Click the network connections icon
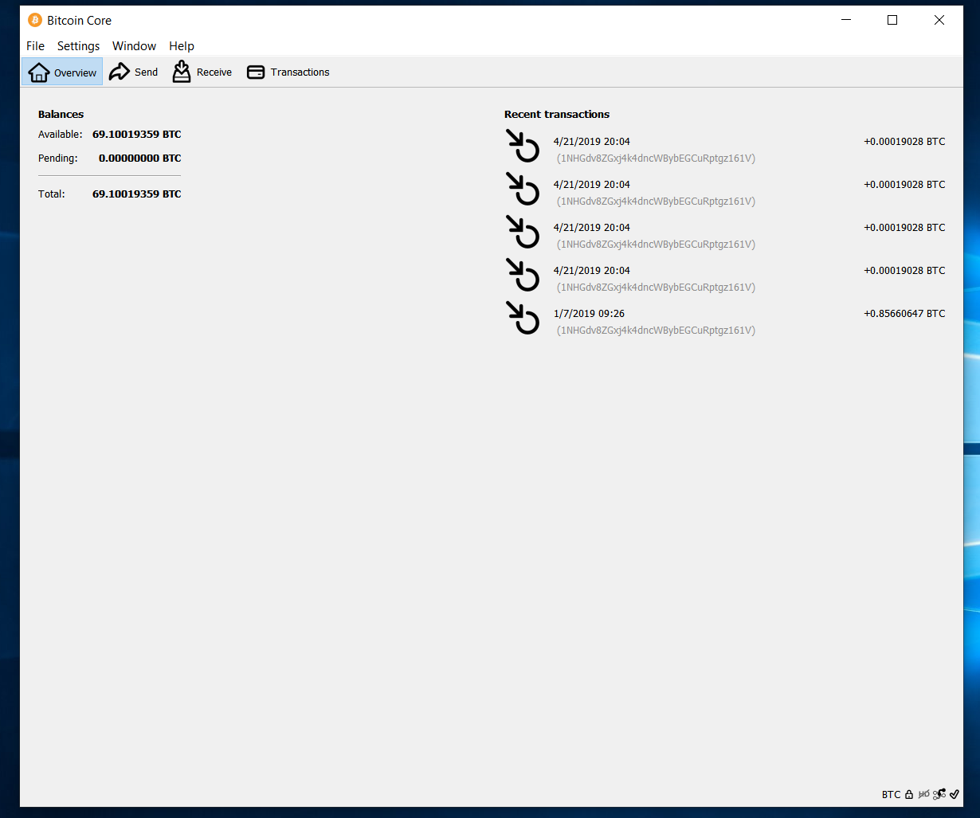The image size is (980, 818). coord(939,794)
